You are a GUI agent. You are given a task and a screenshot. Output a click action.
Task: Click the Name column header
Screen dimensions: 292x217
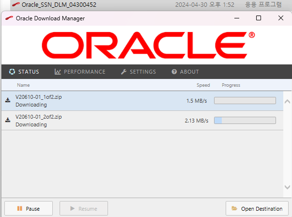point(23,85)
